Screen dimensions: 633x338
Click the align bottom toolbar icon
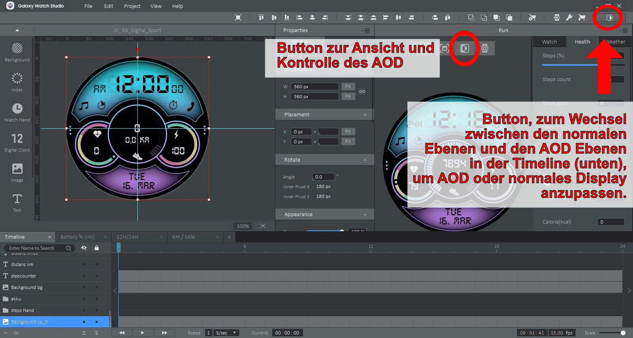(287, 17)
